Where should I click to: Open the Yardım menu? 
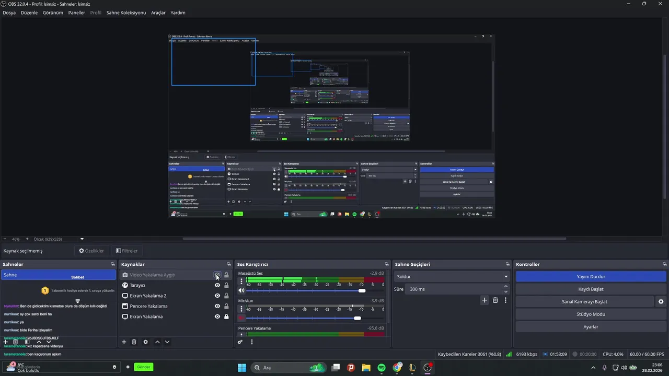tap(178, 13)
